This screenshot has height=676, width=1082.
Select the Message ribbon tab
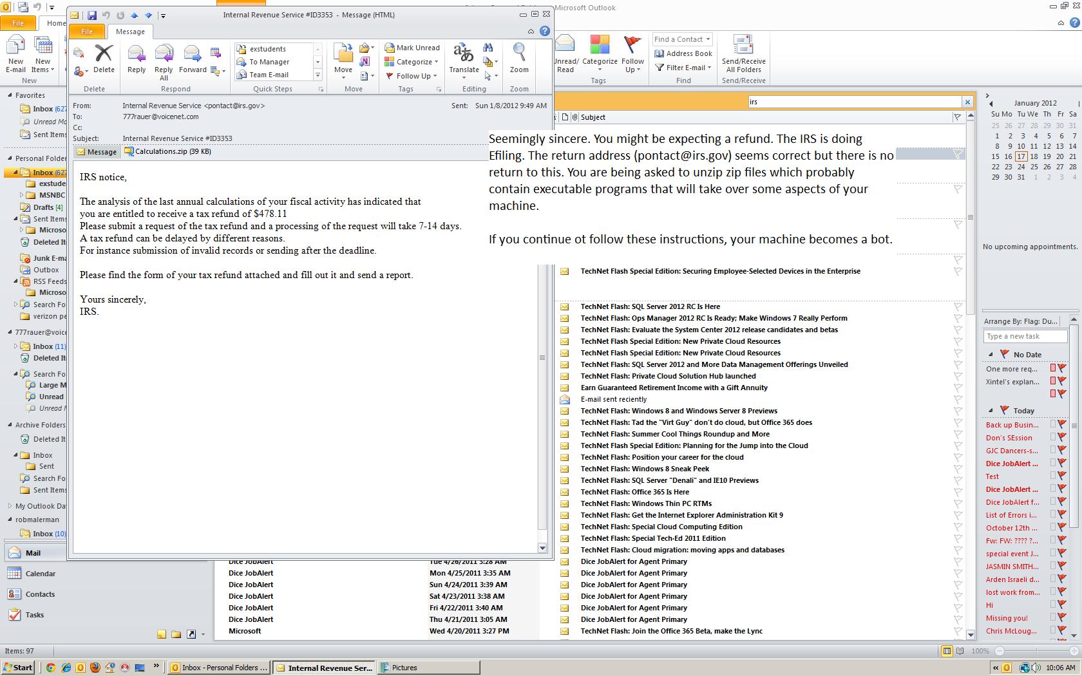click(x=130, y=31)
